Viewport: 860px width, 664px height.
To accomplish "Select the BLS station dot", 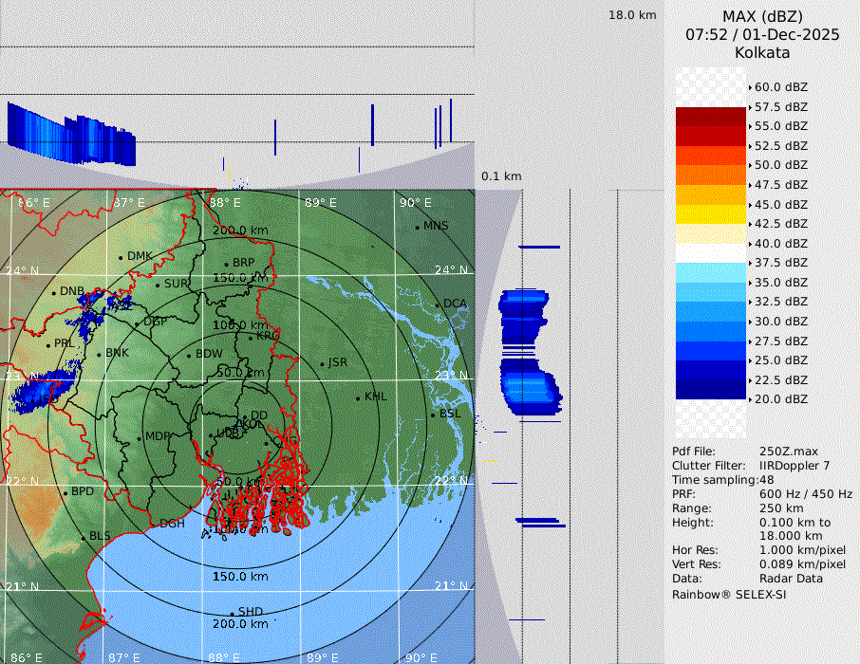I will coord(83,537).
